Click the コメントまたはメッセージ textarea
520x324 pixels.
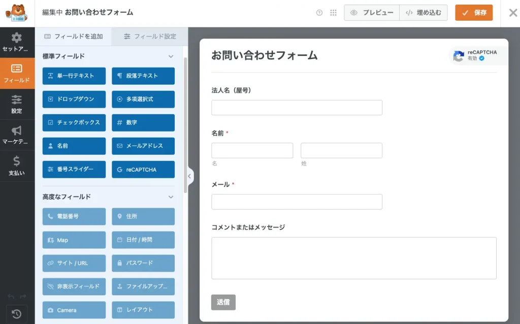tap(354, 258)
